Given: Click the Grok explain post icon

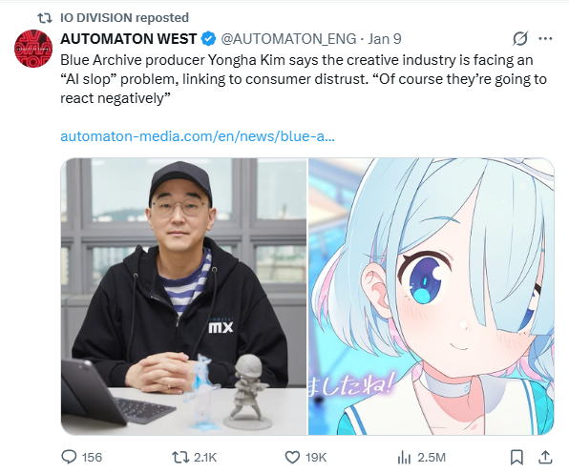Looking at the screenshot, I should [x=520, y=39].
